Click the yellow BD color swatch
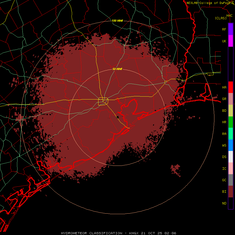Viewport: 235px width, 235px height. (231, 111)
